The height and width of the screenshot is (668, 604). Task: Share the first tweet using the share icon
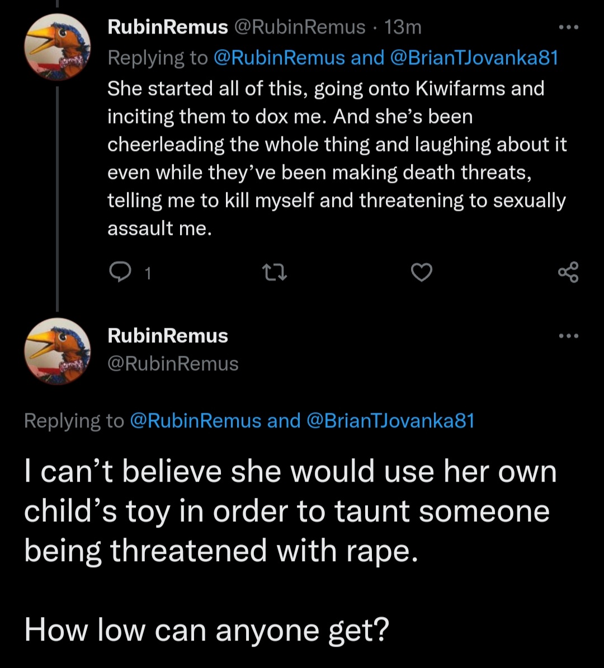[568, 272]
